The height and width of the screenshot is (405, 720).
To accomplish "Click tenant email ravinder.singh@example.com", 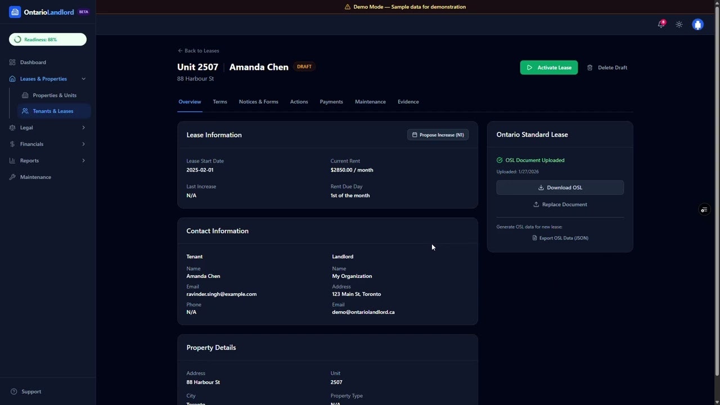I will pyautogui.click(x=222, y=294).
